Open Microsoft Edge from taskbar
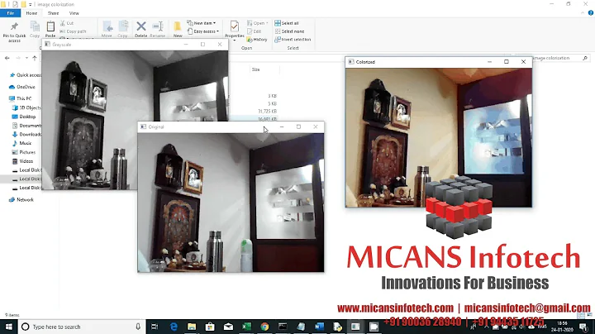The image size is (595, 334). (x=174, y=327)
